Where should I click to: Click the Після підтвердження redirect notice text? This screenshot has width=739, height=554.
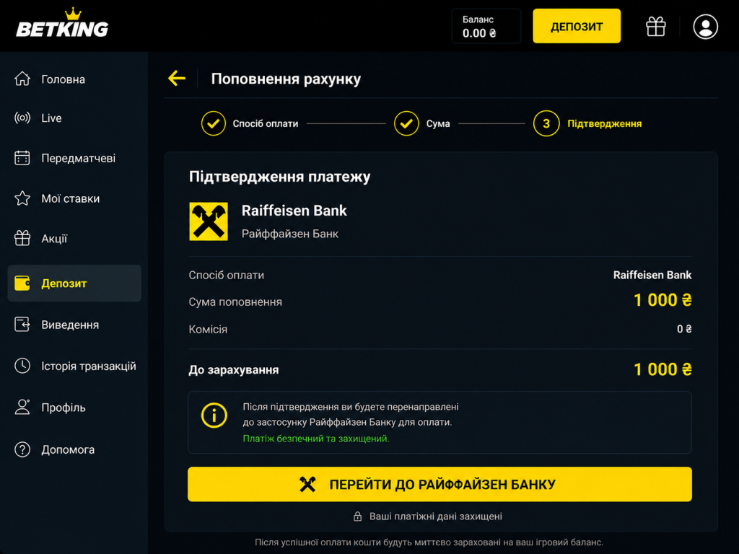point(350,415)
